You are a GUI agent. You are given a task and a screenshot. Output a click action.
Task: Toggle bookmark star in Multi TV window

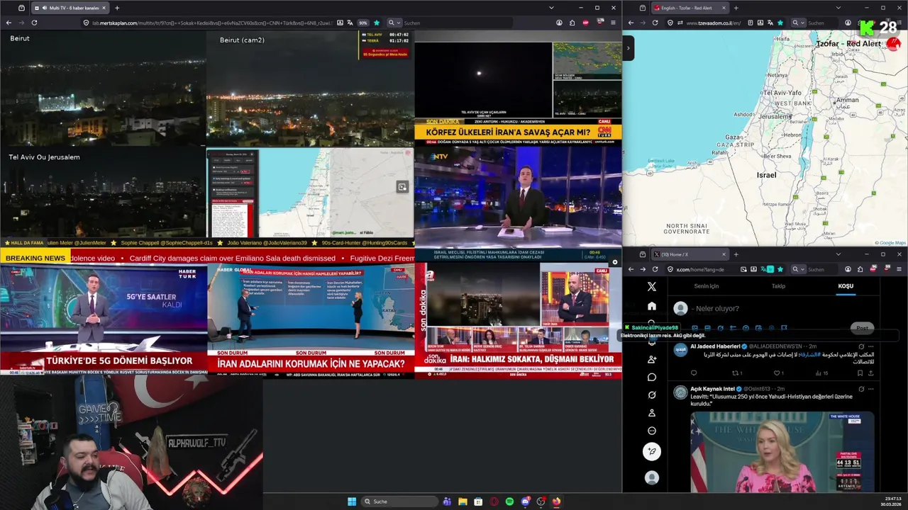click(377, 23)
